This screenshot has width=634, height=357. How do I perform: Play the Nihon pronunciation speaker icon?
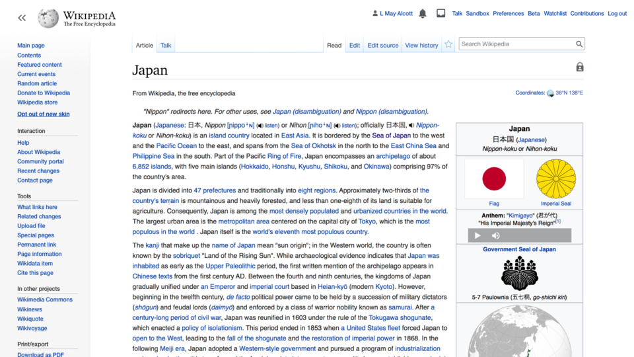[337, 126]
